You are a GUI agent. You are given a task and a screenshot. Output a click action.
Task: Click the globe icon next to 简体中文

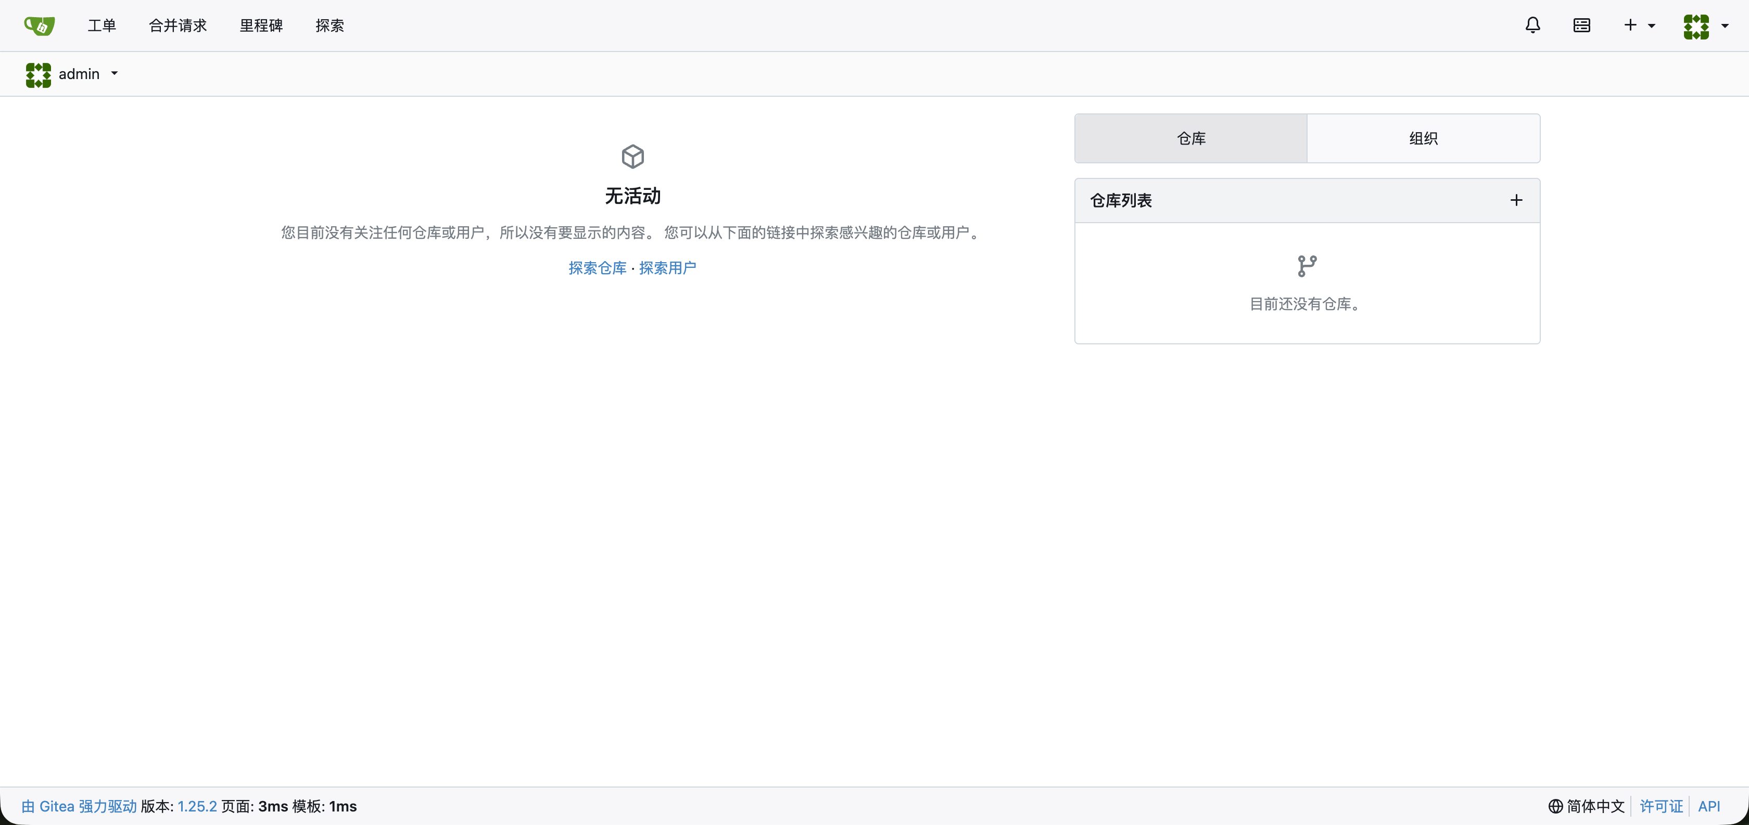(1555, 807)
